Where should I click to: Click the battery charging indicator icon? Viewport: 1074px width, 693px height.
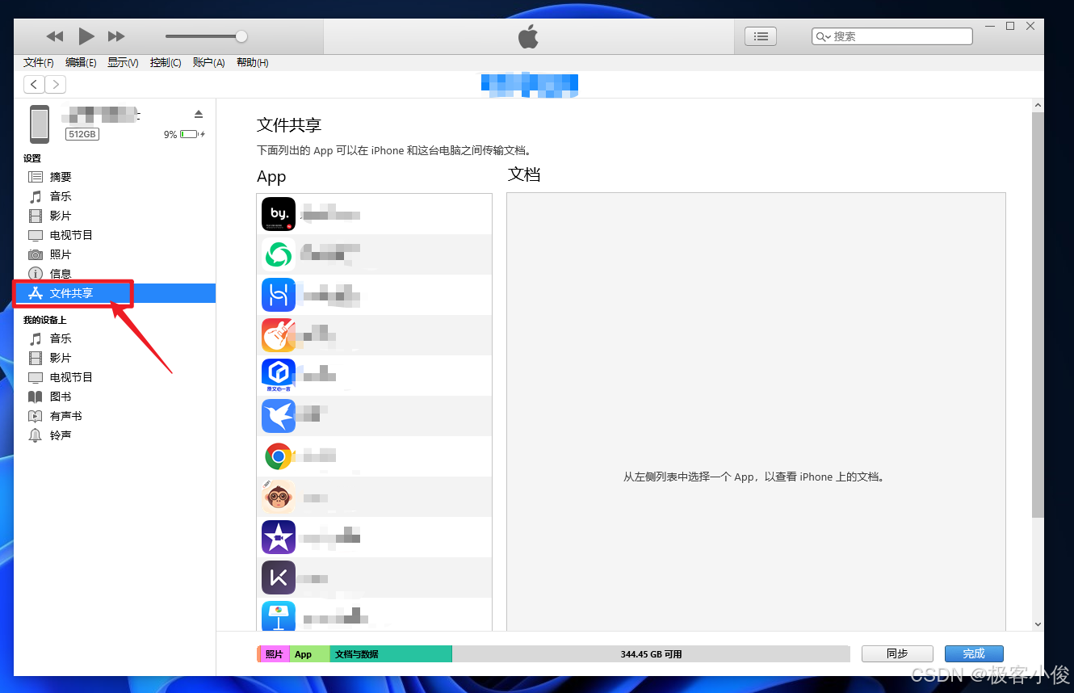(x=192, y=134)
